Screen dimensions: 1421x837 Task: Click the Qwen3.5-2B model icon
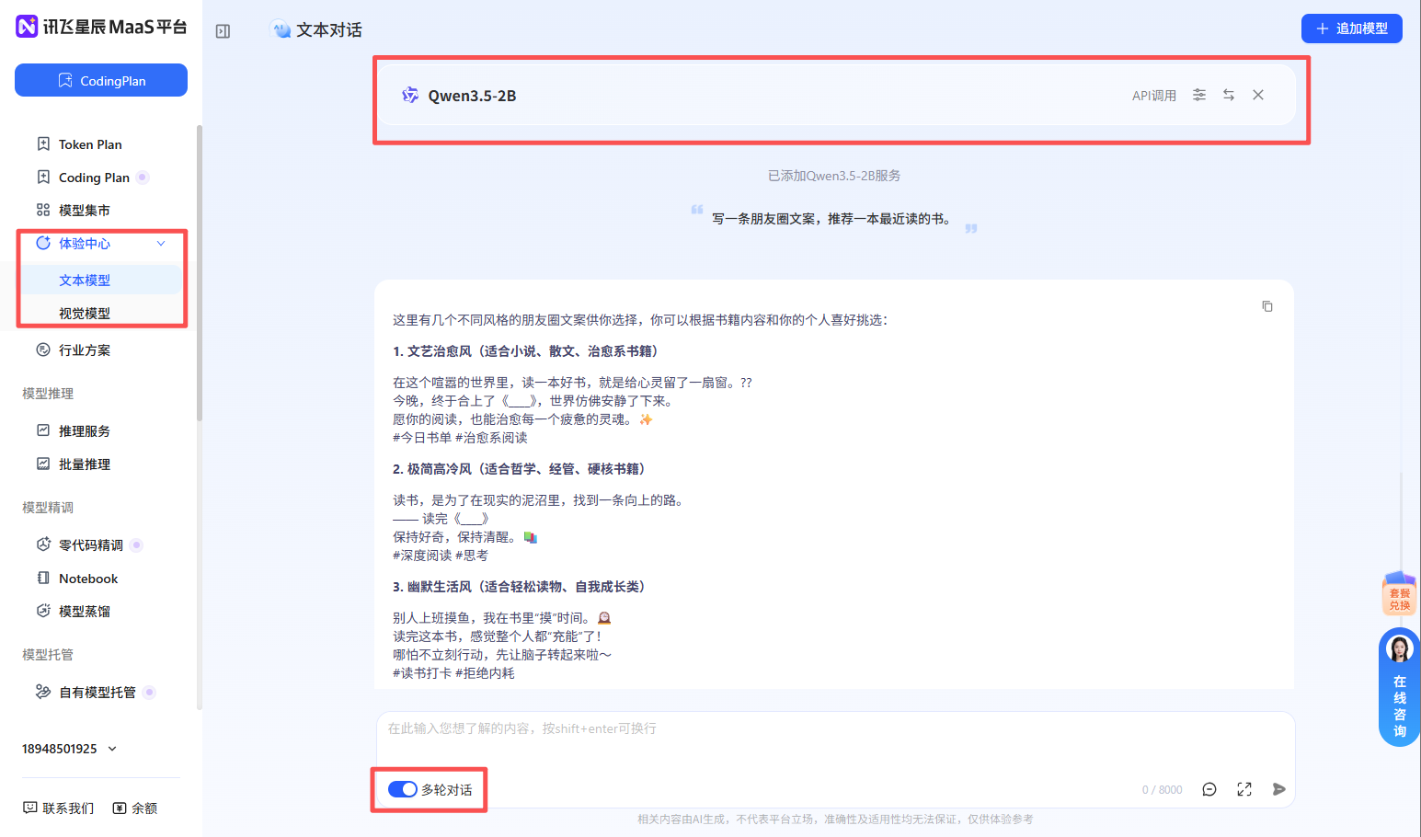pyautogui.click(x=410, y=95)
